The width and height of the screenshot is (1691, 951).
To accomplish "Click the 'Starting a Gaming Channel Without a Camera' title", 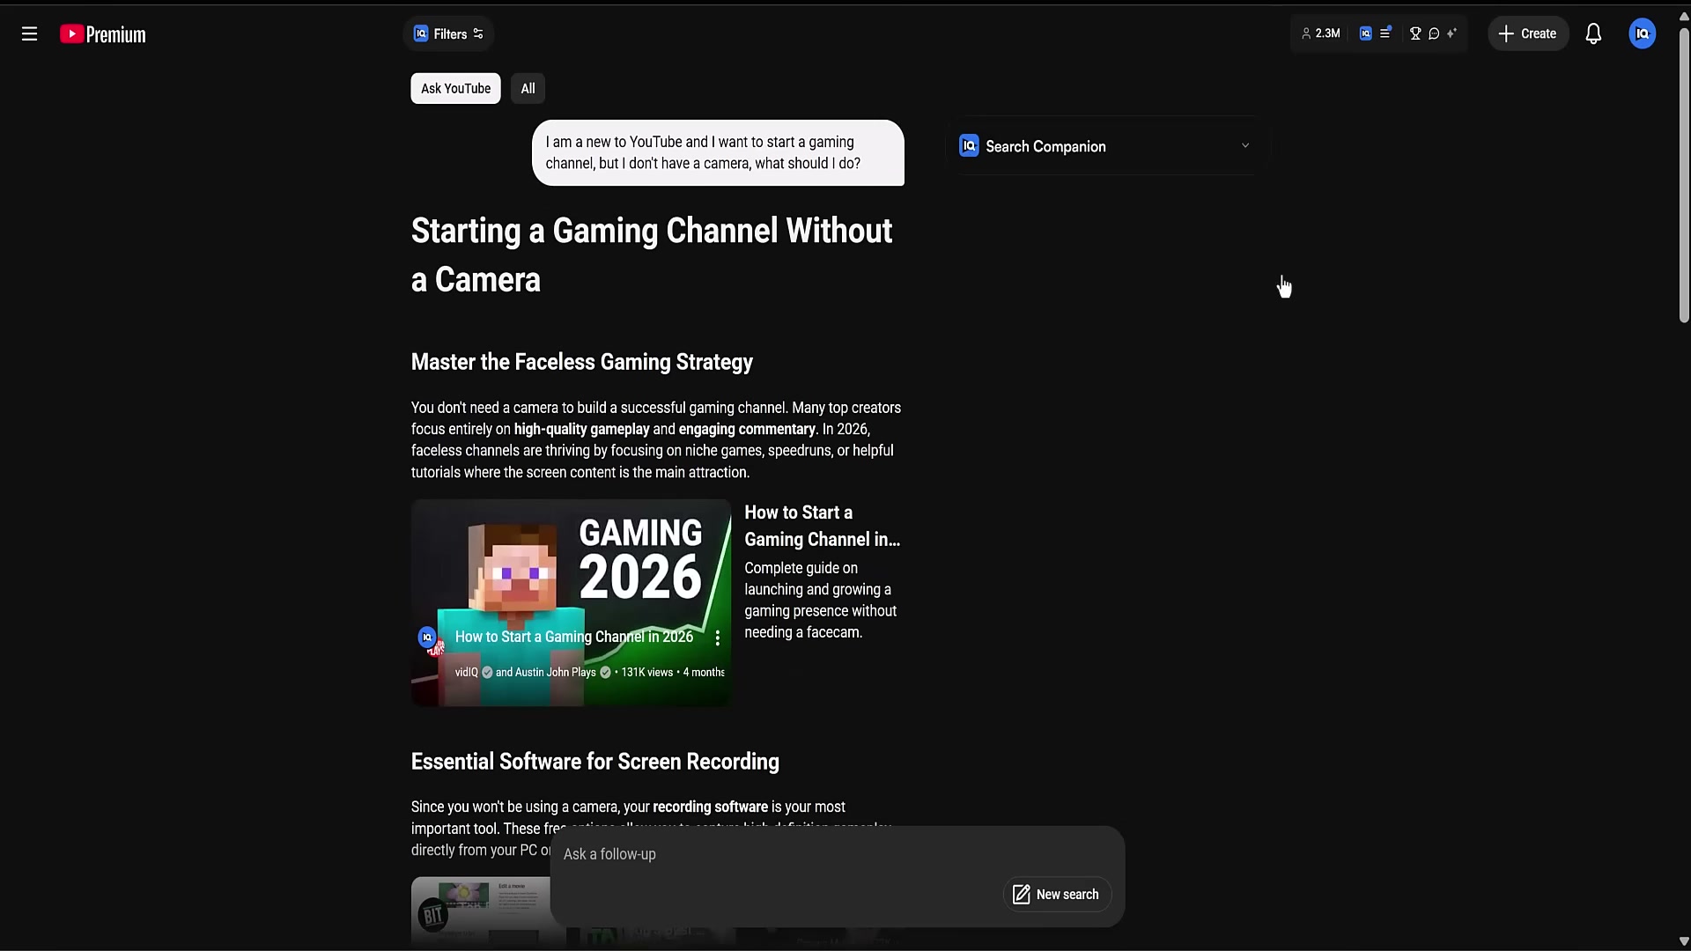I will click(x=652, y=254).
